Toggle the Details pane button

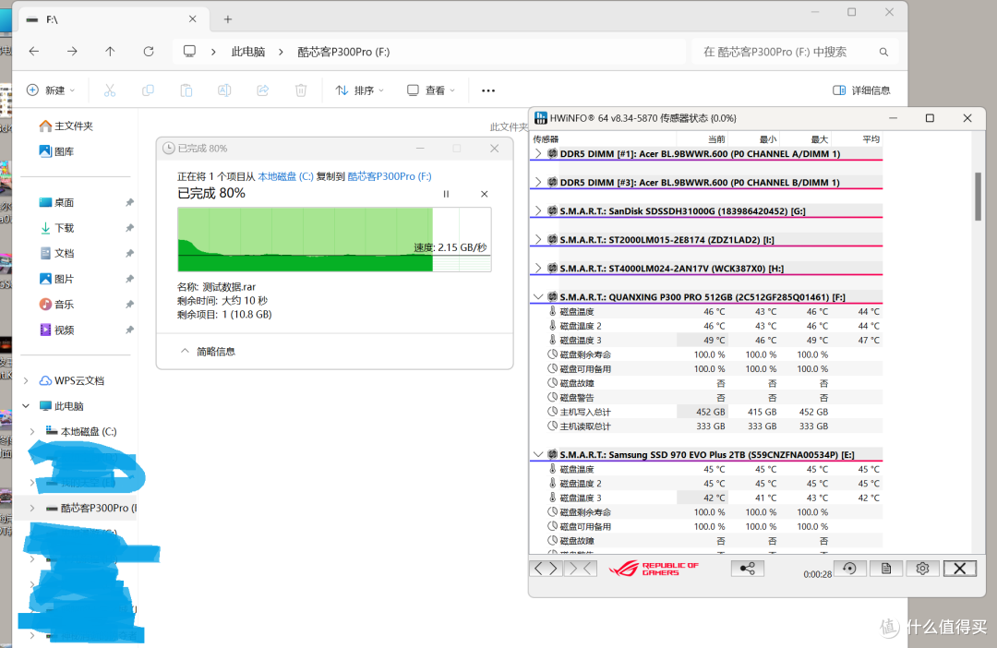[861, 90]
